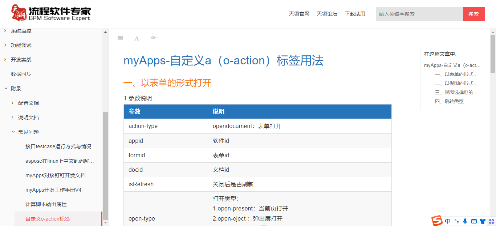Open 数据同步 in sidebar

pos(21,74)
